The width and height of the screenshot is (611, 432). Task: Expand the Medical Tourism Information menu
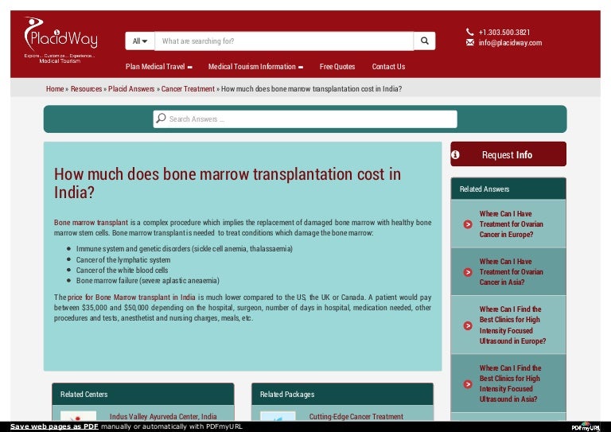point(255,67)
